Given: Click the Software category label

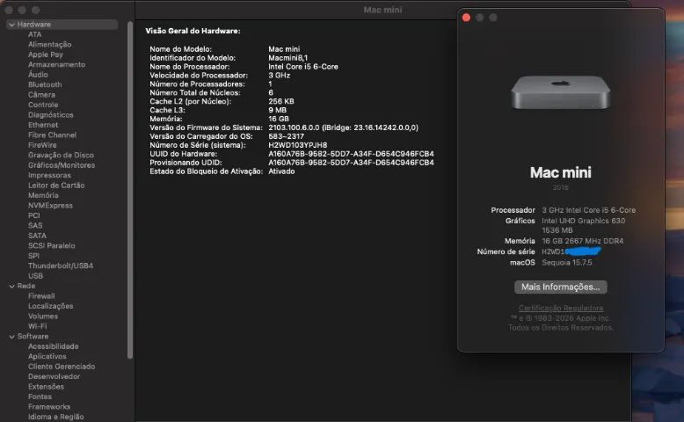Looking at the screenshot, I should tap(33, 336).
